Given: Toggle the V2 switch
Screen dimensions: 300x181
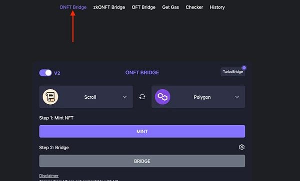Looking at the screenshot, I should coord(45,73).
